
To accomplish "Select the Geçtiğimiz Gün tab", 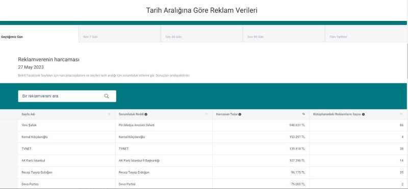I will click(39, 34).
